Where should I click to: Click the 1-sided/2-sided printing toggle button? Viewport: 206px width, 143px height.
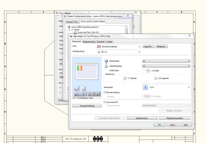click(80, 94)
